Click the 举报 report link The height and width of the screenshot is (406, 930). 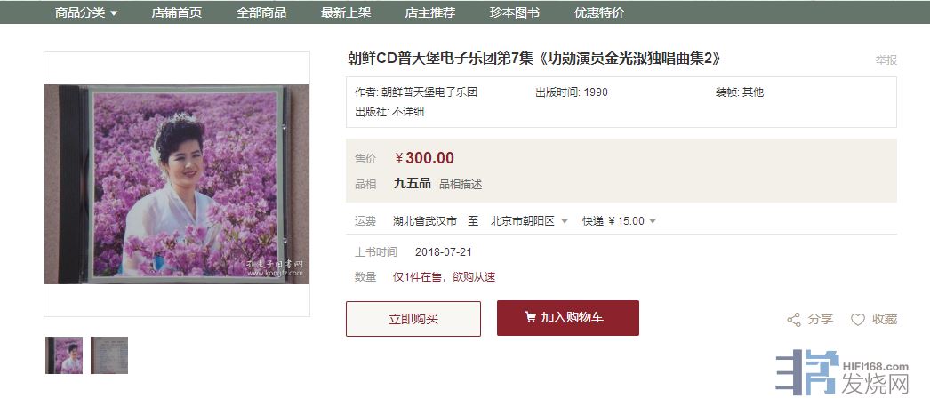[x=886, y=60]
